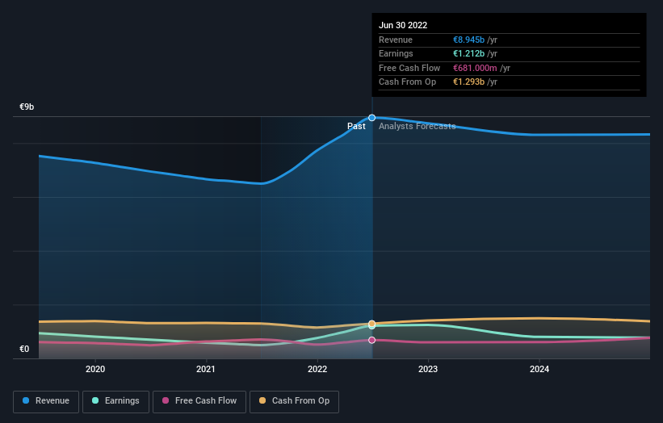
Task: Select the 2023 x-axis label
Action: (428, 369)
